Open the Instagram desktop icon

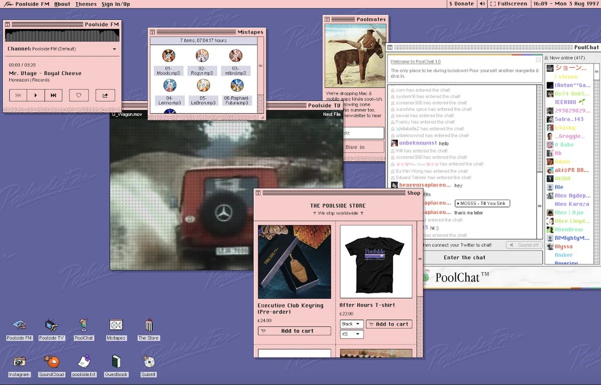click(x=19, y=366)
